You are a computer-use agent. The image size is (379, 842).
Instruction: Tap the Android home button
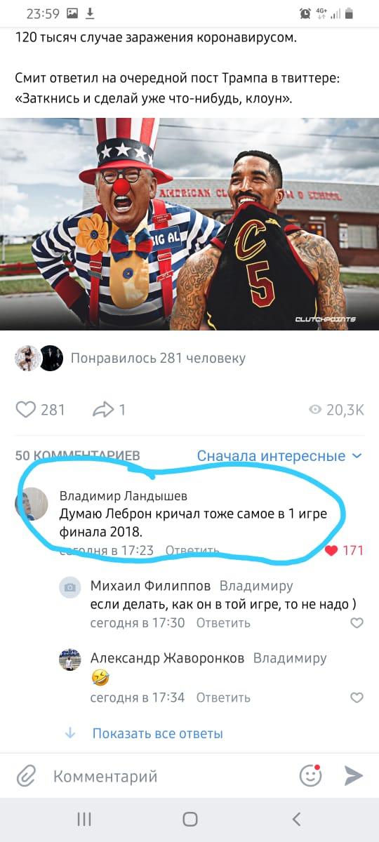click(x=189, y=819)
